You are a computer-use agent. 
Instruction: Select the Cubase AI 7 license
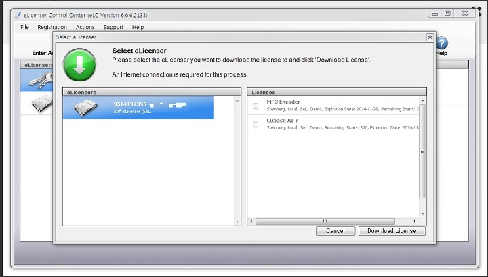tap(333, 124)
